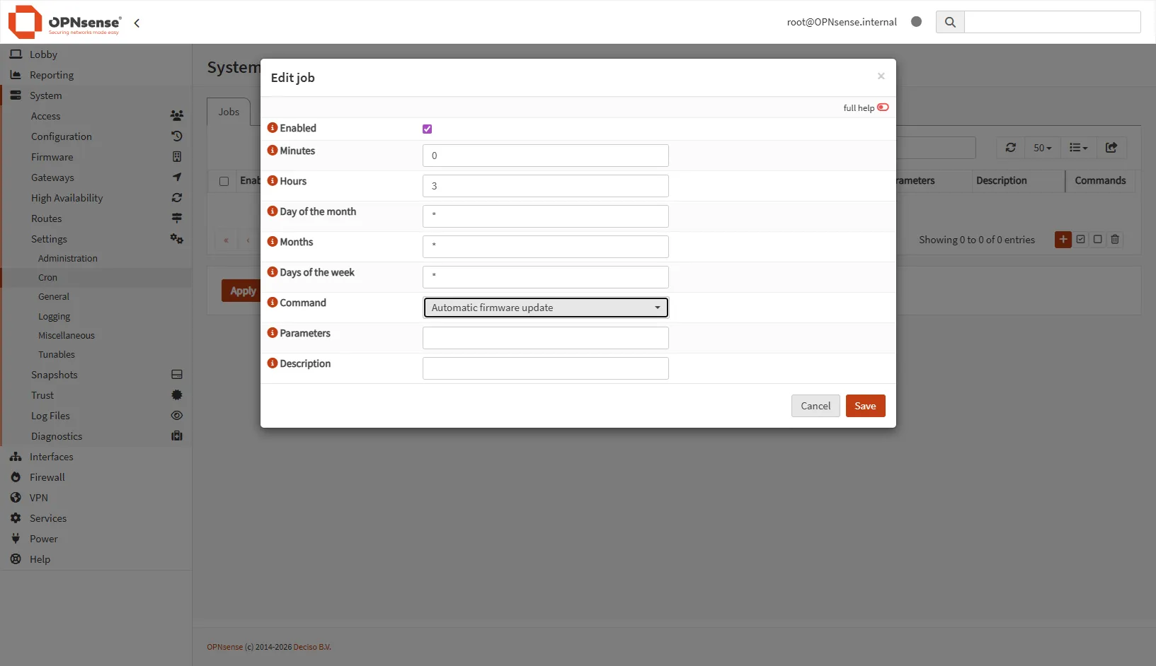Close Edit job dialog with X
1156x666 pixels.
tap(881, 76)
